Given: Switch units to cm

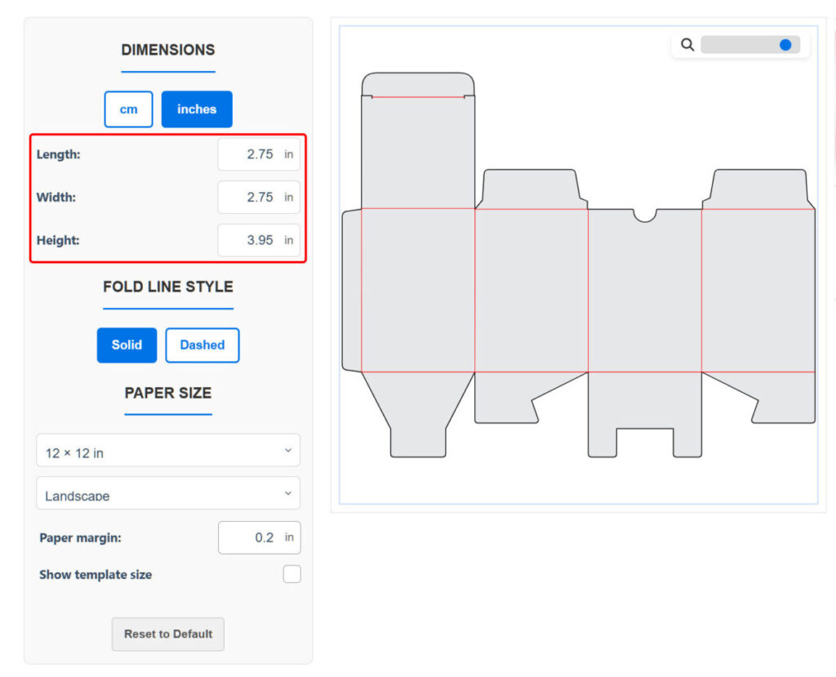Looking at the screenshot, I should (x=128, y=109).
